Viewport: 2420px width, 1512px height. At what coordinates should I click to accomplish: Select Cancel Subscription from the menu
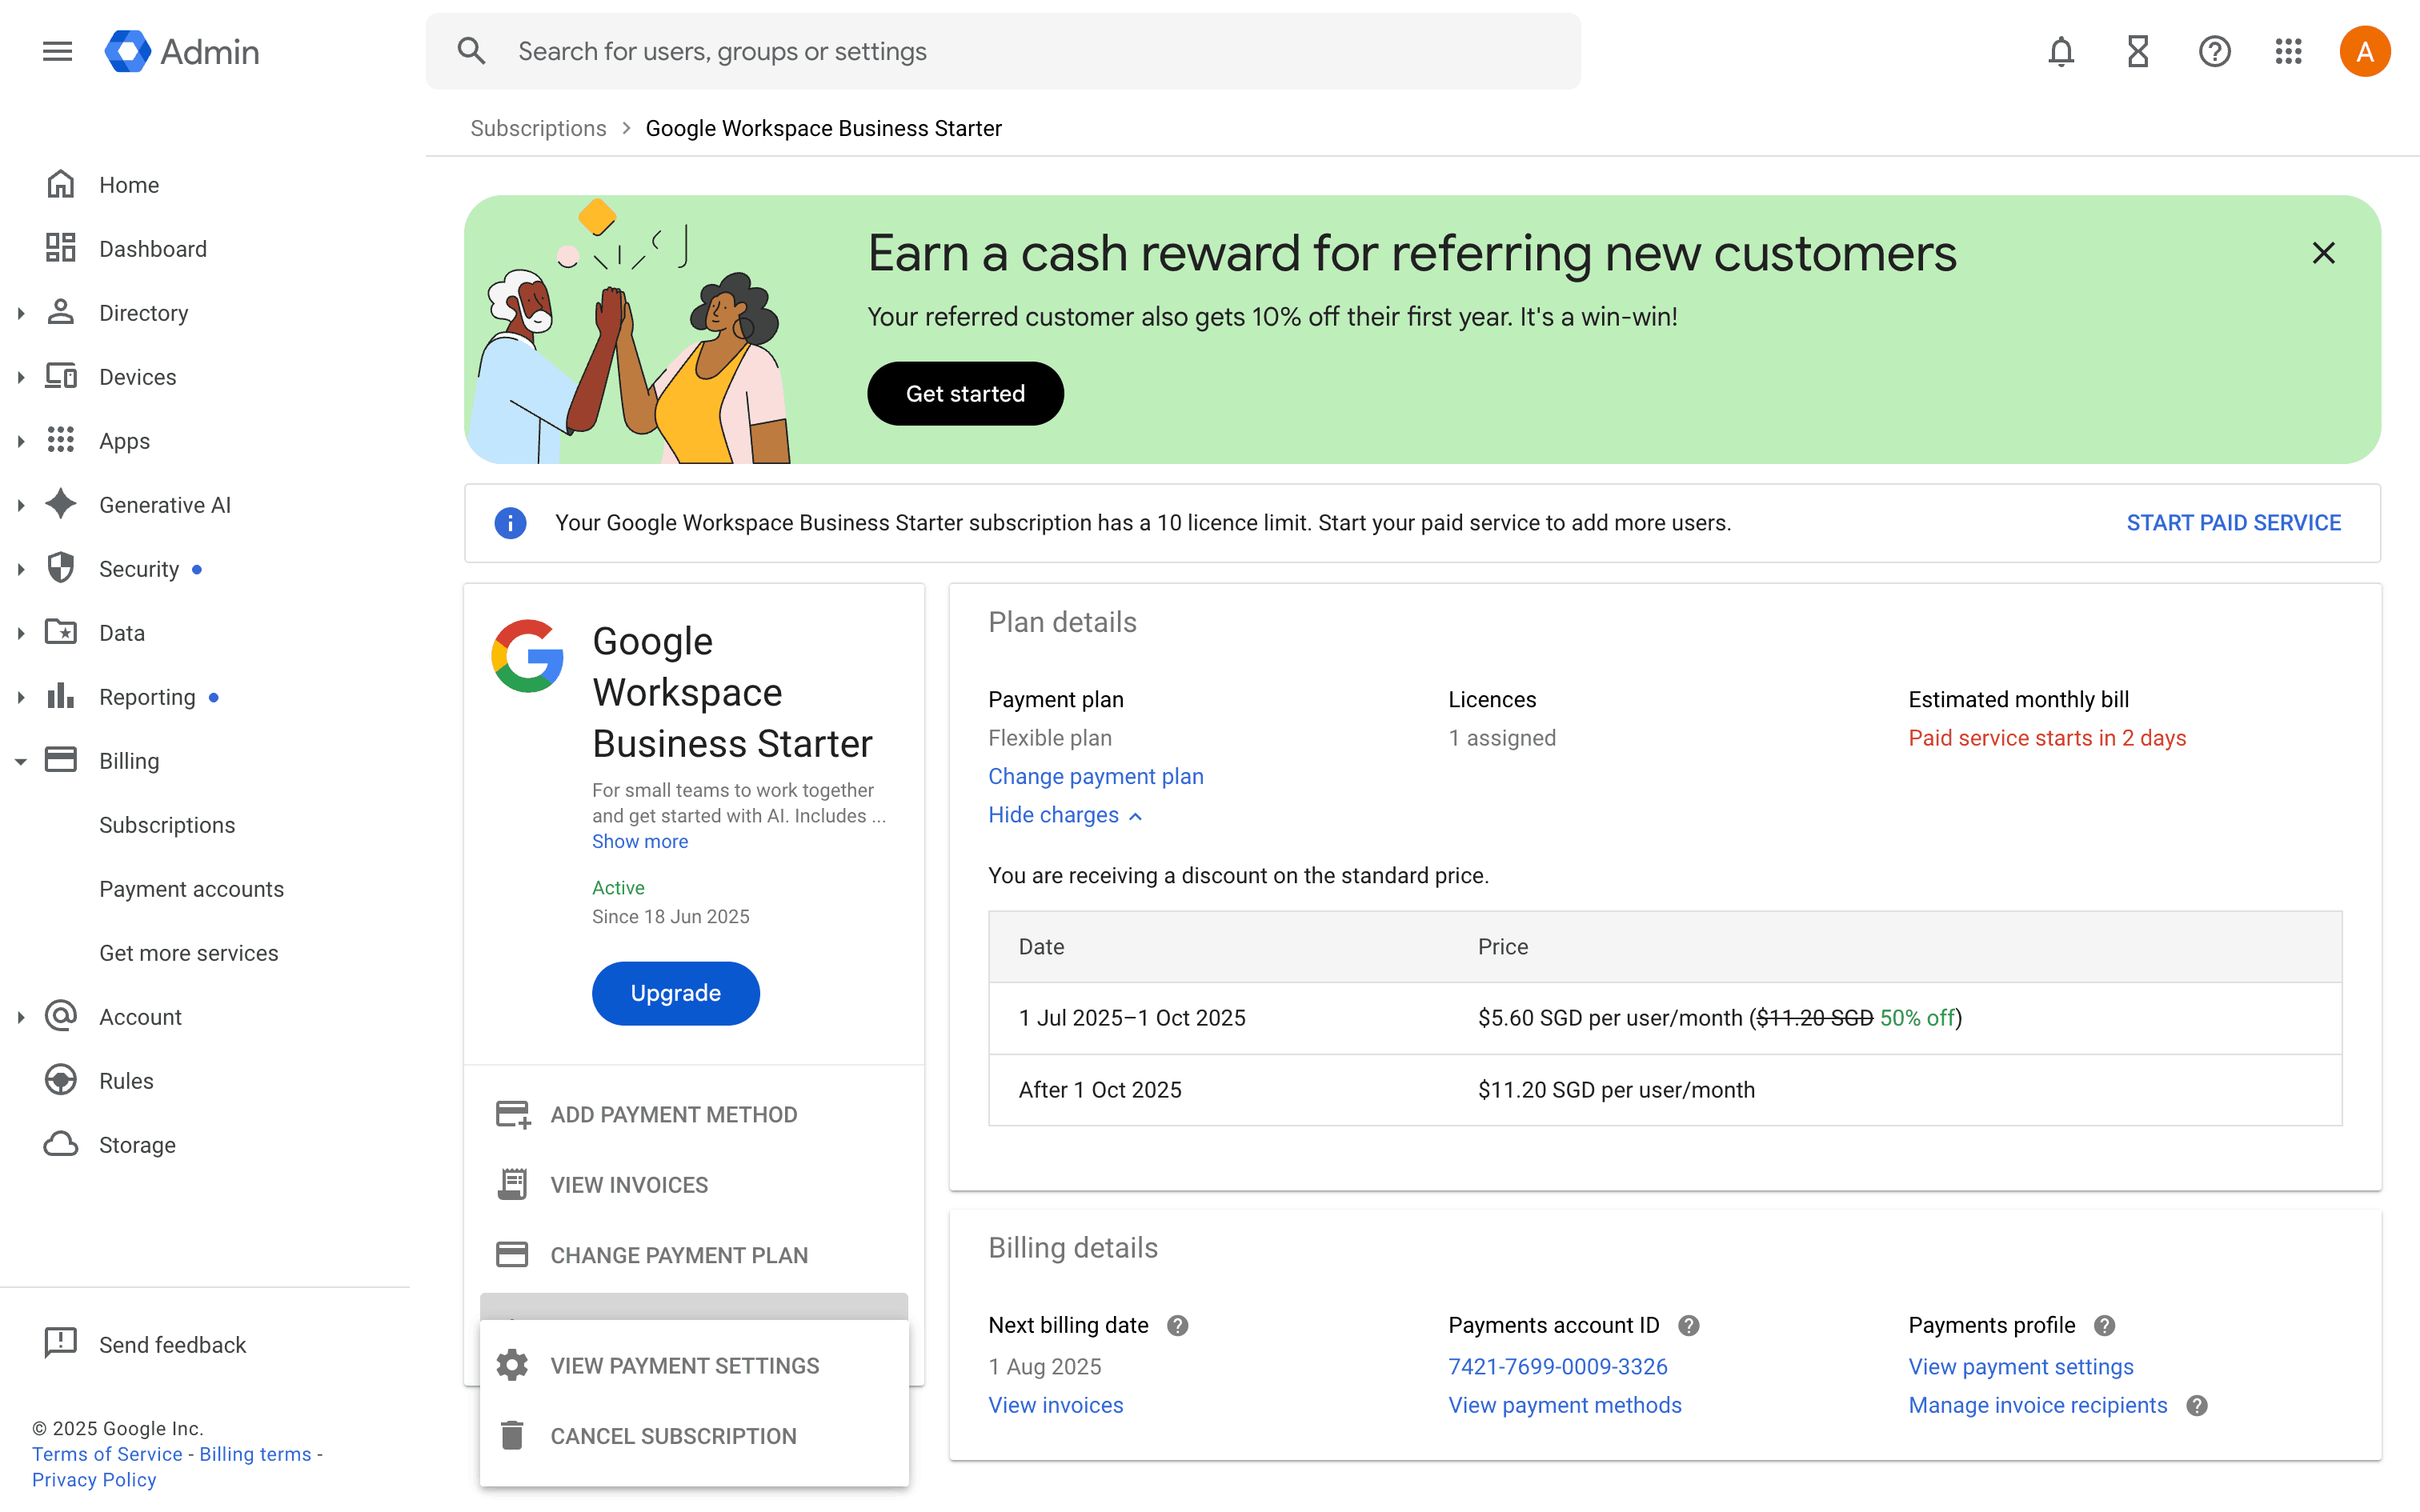click(x=673, y=1436)
